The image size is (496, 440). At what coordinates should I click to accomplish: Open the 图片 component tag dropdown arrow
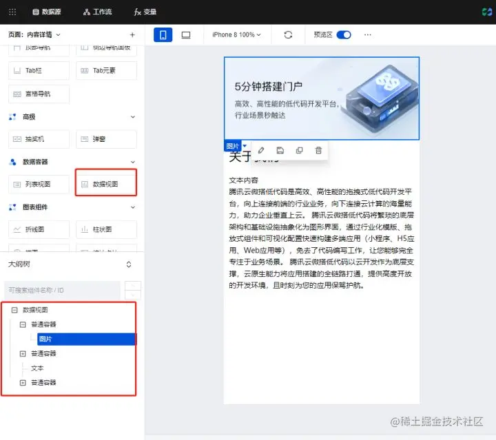coord(245,146)
